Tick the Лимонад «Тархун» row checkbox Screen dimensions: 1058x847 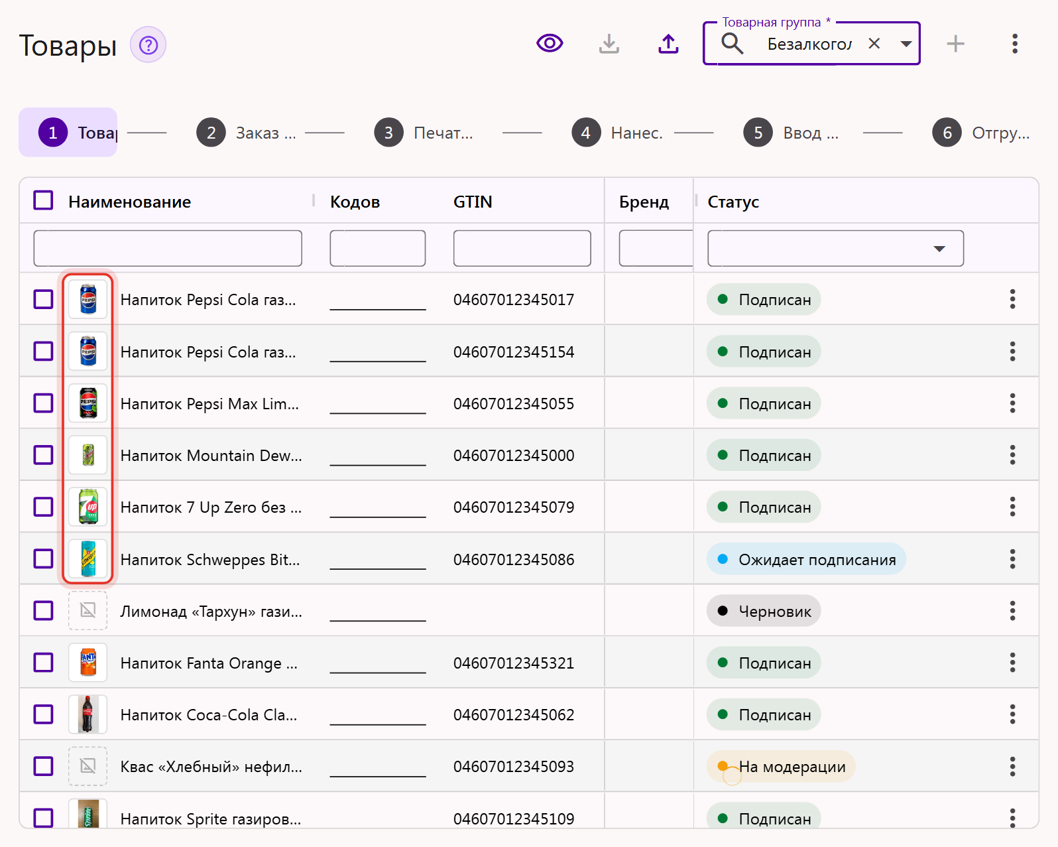click(44, 611)
